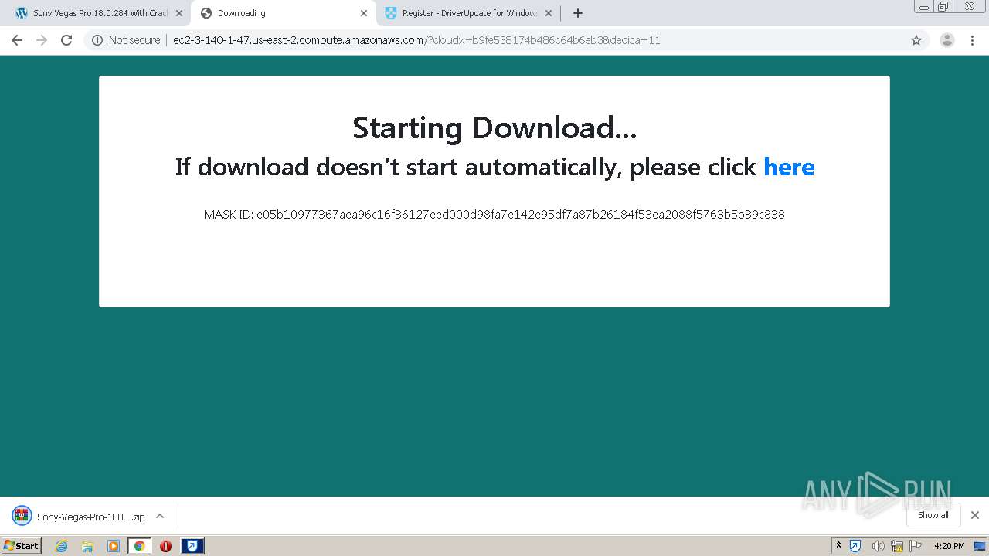The width and height of the screenshot is (989, 556).
Task: Go forward to the next page
Action: 42,40
